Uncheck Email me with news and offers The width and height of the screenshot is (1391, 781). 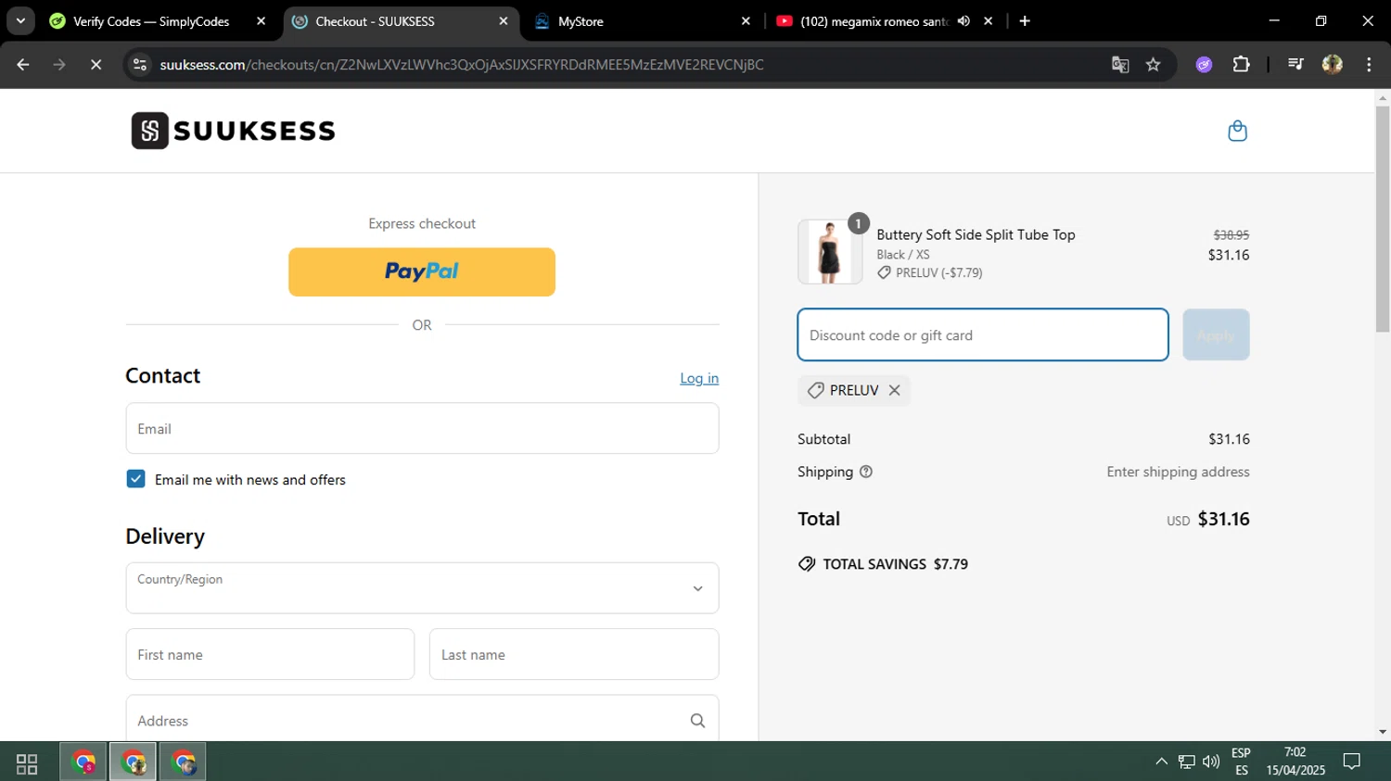click(135, 479)
